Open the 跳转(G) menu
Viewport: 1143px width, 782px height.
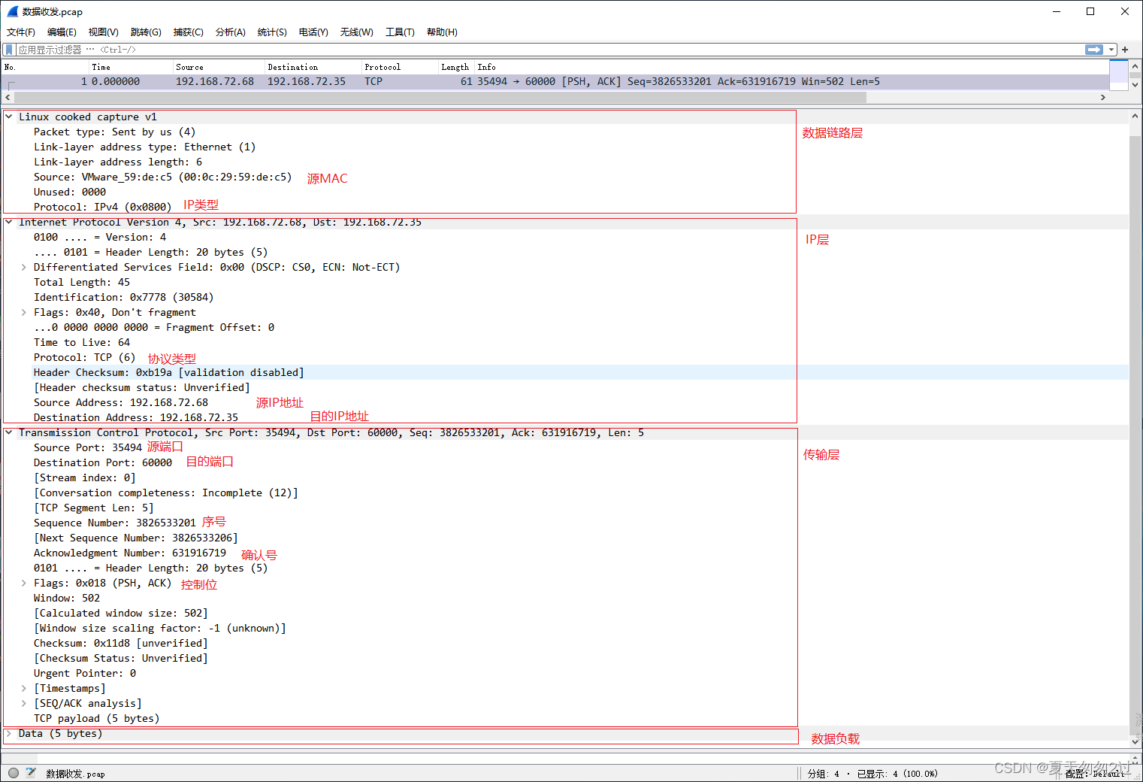pos(146,32)
